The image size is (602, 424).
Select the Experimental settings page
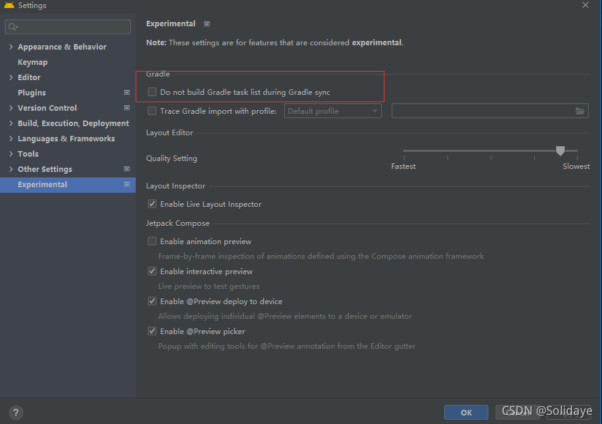pyautogui.click(x=68, y=185)
